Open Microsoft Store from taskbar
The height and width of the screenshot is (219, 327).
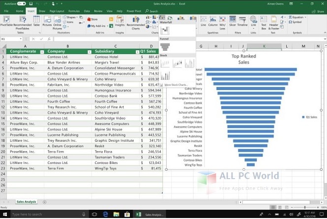127,215
